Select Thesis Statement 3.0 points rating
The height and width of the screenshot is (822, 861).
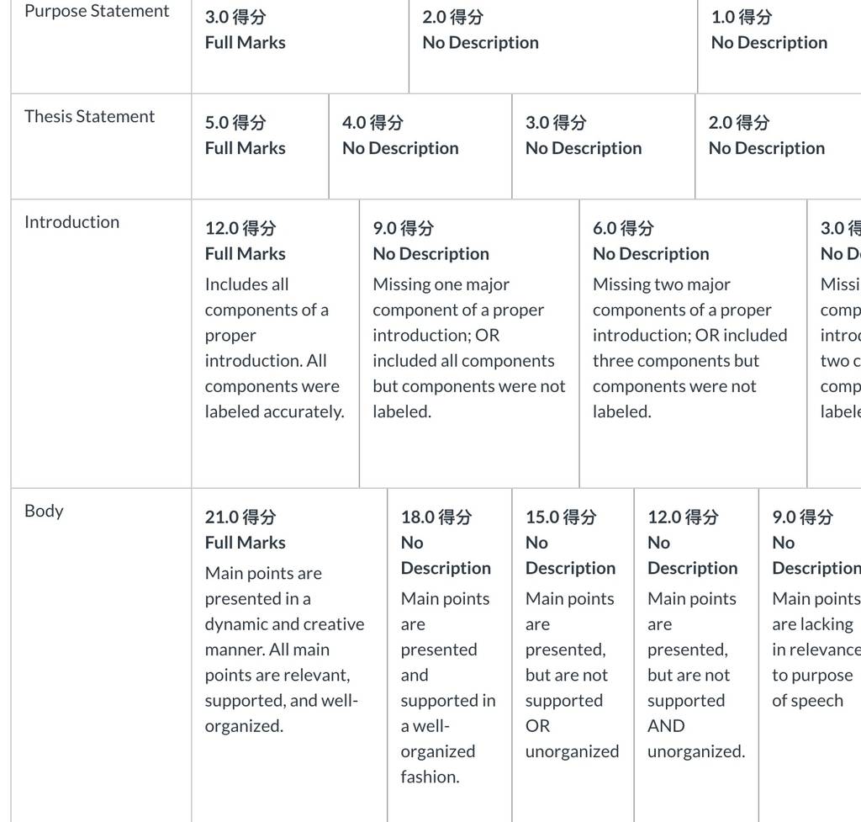click(604, 146)
